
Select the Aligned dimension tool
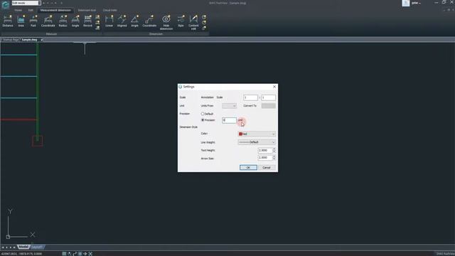pyautogui.click(x=122, y=21)
